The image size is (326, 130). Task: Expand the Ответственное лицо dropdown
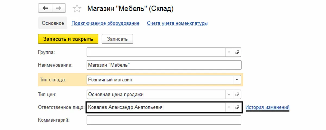pos(229,107)
